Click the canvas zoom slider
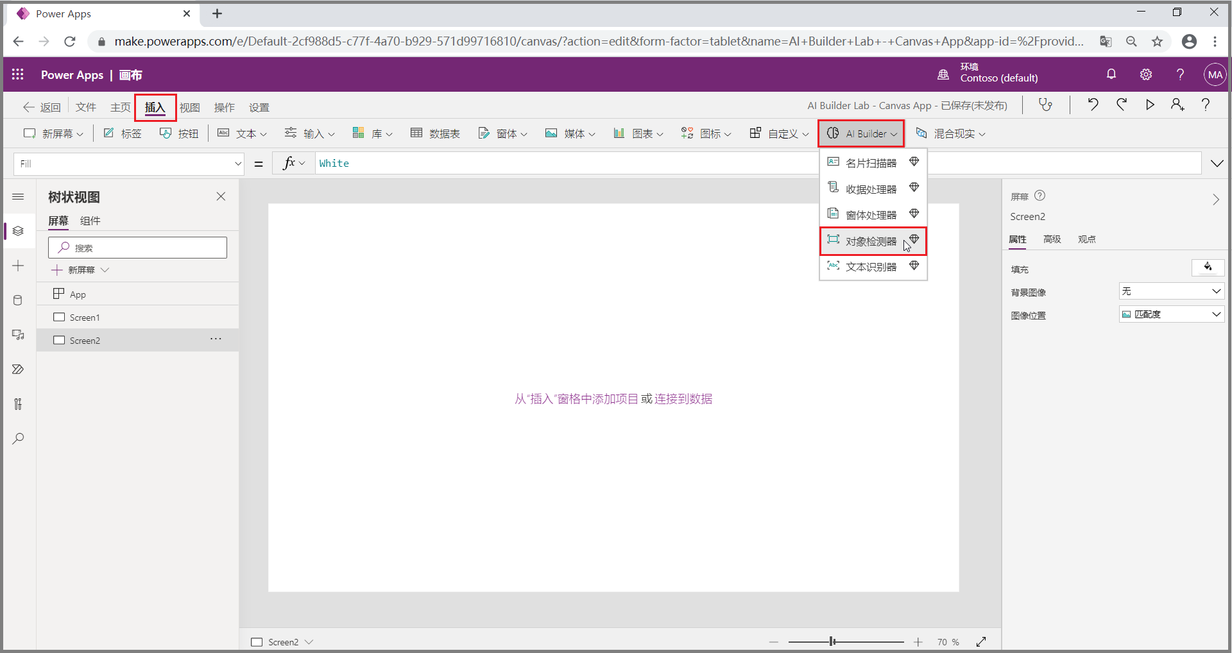The height and width of the screenshot is (653, 1232). coord(846,641)
